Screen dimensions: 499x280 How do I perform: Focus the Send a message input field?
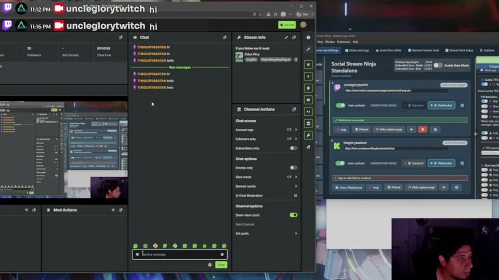pos(179,254)
